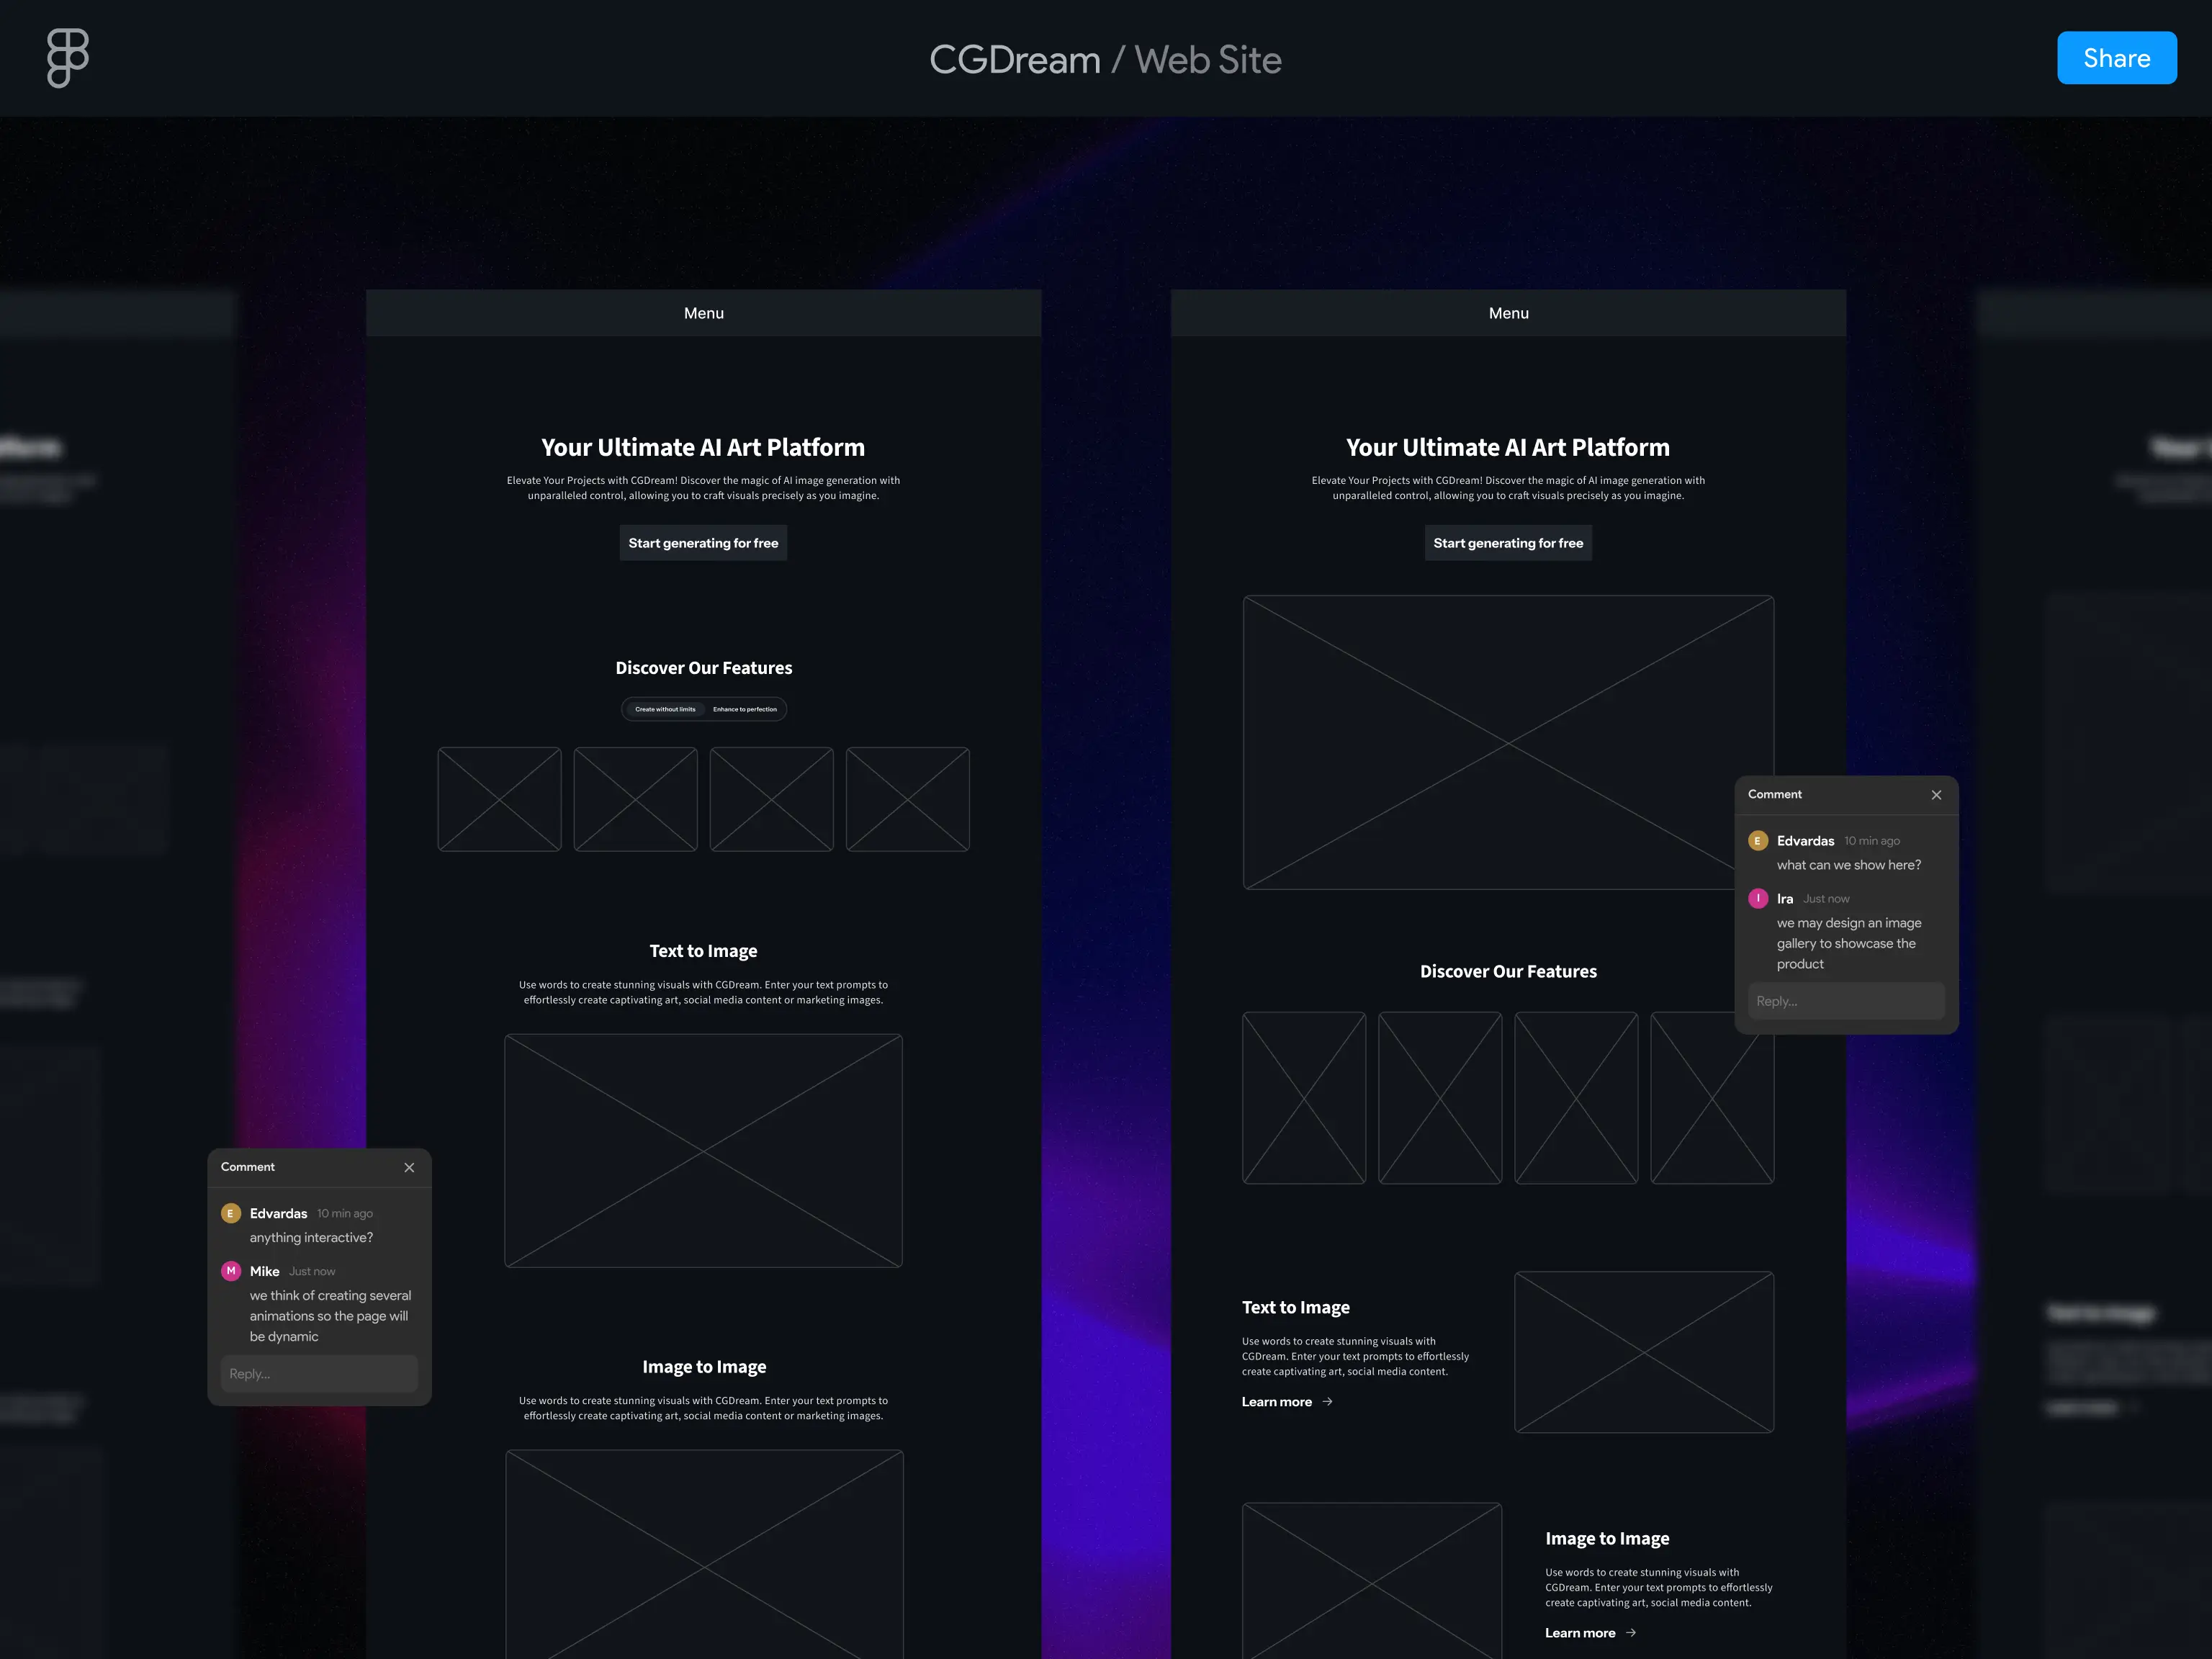The height and width of the screenshot is (1659, 2212).
Task: Click right wireframe Start generating for free
Action: pos(1508,543)
